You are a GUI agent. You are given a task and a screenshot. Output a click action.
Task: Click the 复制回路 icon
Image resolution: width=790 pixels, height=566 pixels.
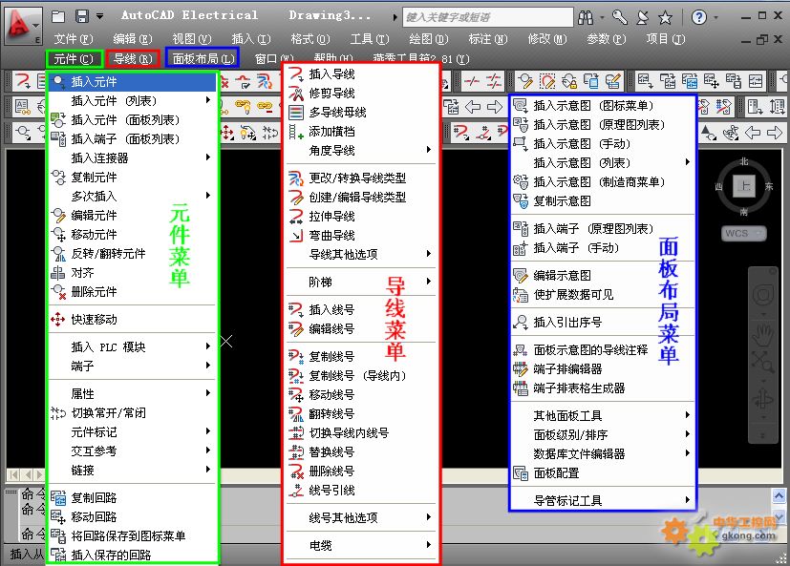tap(58, 497)
